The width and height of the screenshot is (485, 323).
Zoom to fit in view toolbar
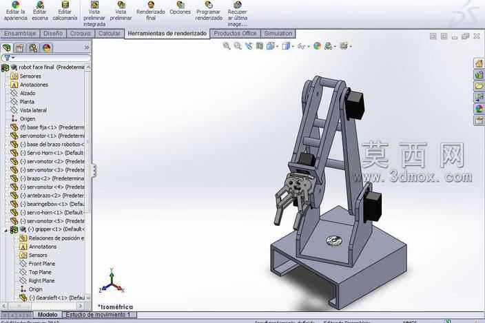coord(227,46)
